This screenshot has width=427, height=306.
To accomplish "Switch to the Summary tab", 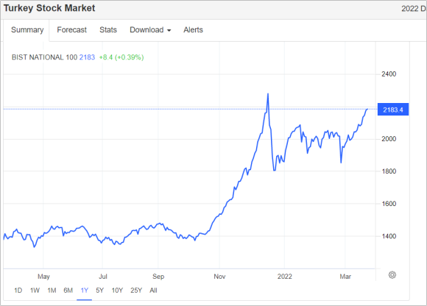I will (x=27, y=30).
